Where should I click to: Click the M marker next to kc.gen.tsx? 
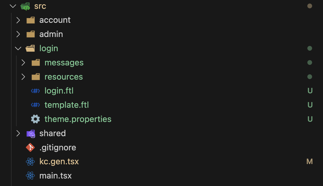pos(310,161)
